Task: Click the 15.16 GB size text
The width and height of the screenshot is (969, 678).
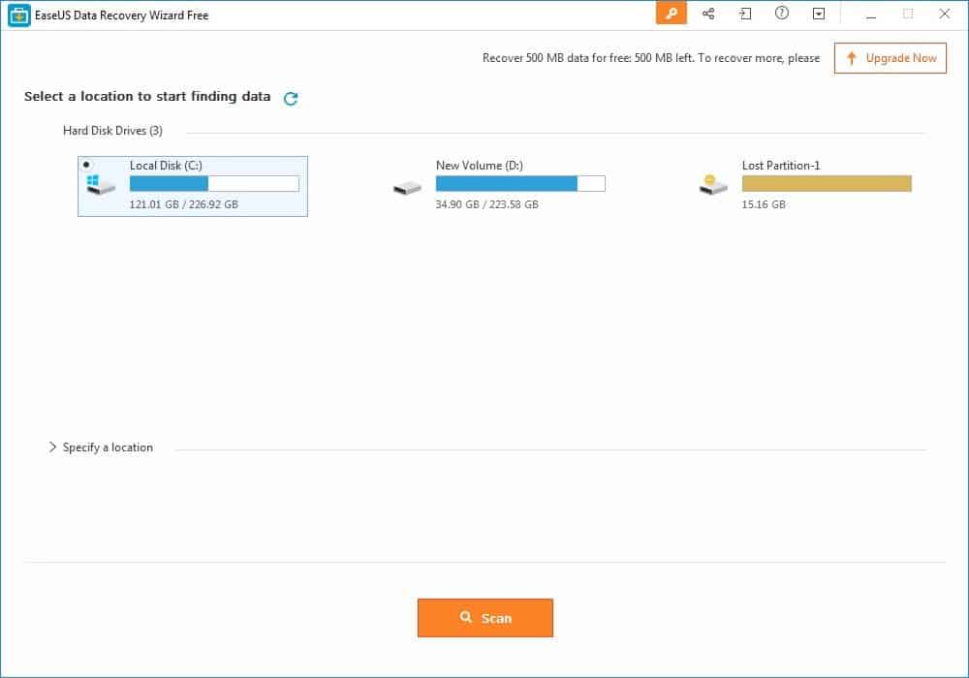Action: click(764, 204)
